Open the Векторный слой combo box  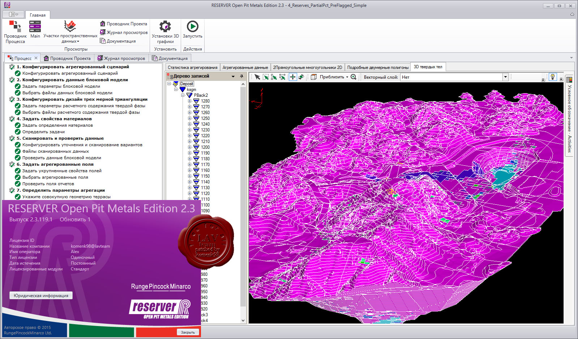[x=454, y=77]
